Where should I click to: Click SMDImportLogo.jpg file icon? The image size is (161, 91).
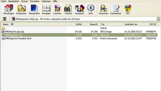tap(3, 31)
